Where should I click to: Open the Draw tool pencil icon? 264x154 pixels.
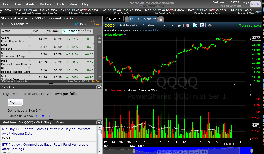(106, 19)
